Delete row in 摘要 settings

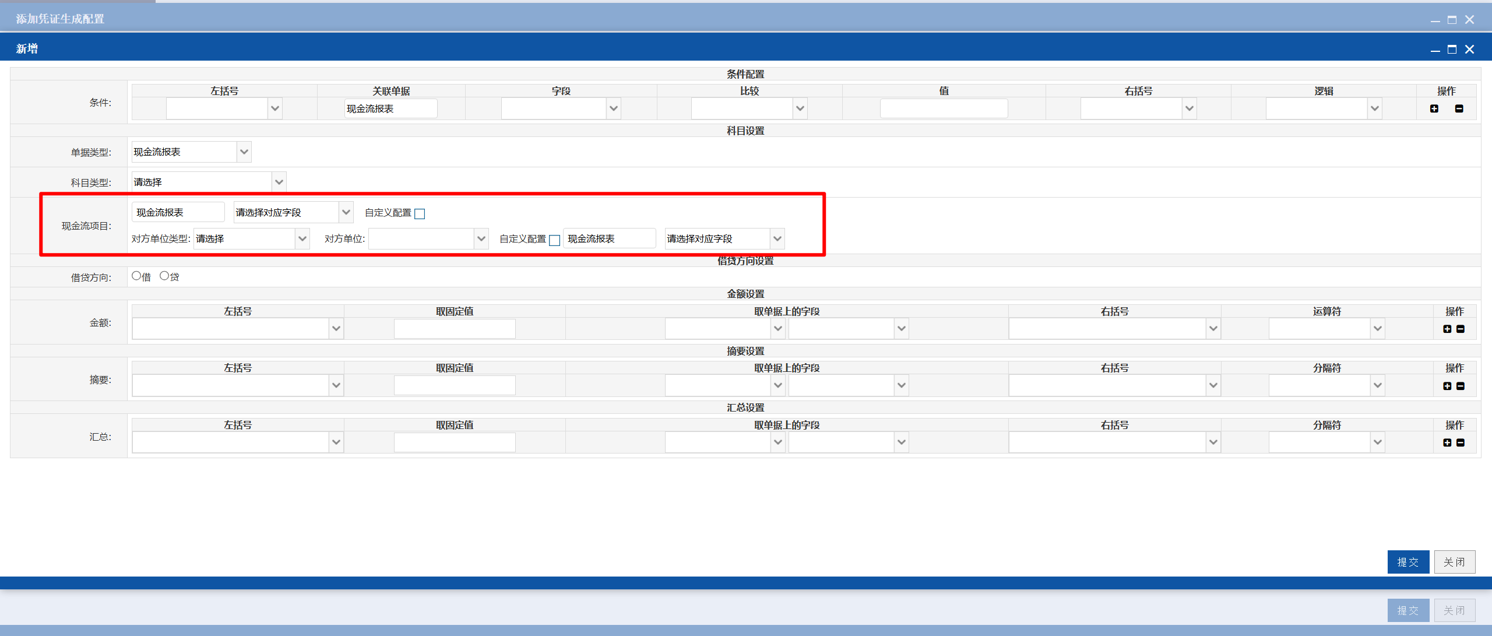click(x=1461, y=386)
